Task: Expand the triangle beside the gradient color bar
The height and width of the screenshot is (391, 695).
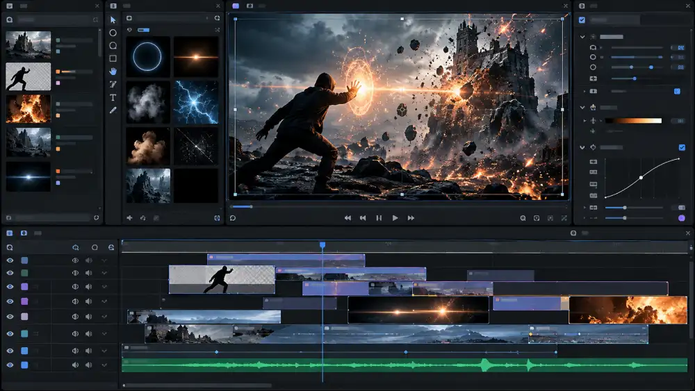Action: tap(584, 120)
